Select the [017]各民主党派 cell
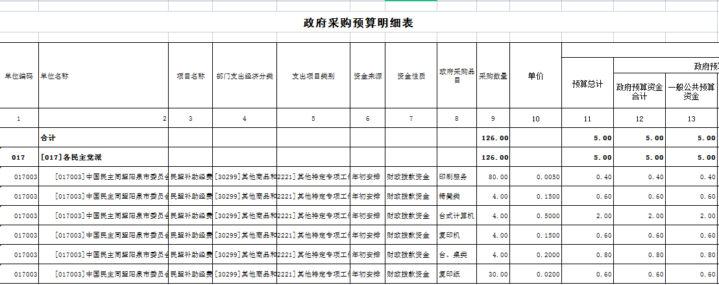 click(x=103, y=157)
